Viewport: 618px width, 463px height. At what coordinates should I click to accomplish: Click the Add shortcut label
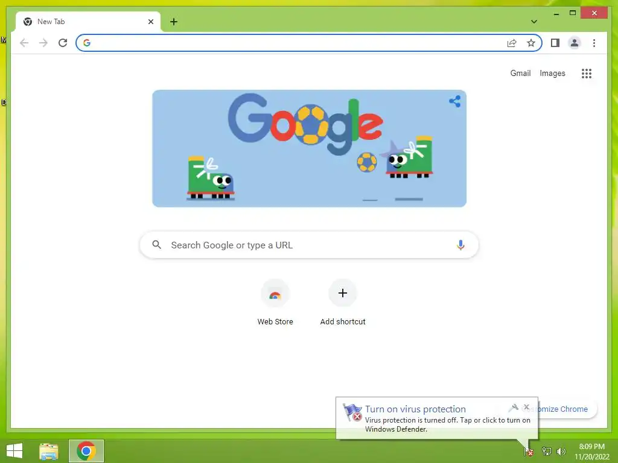343,322
